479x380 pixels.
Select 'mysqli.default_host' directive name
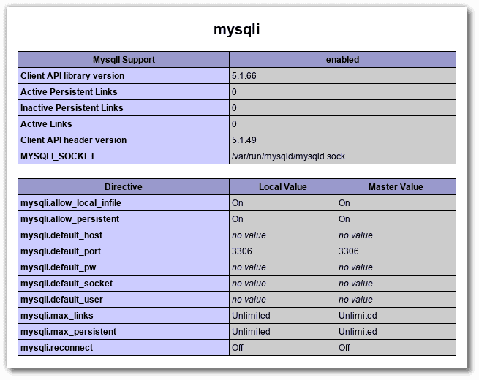click(x=61, y=235)
